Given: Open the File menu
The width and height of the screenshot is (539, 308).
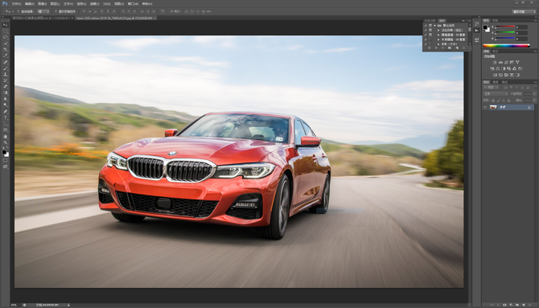Looking at the screenshot, I should [x=16, y=4].
